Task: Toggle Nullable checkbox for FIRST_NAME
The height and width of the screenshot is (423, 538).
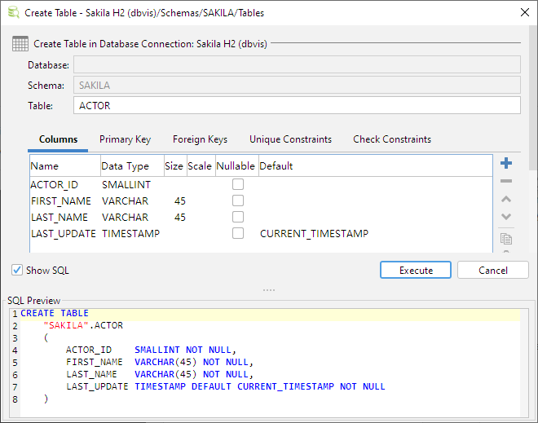Action: pyautogui.click(x=238, y=201)
